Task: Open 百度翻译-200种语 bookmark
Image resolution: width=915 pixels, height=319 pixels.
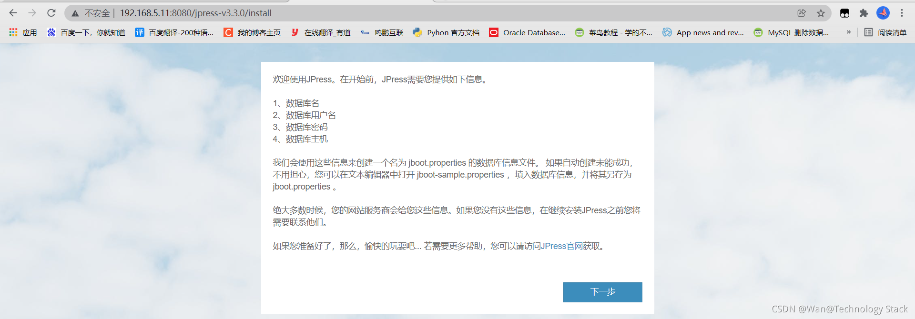Action: pos(174,32)
